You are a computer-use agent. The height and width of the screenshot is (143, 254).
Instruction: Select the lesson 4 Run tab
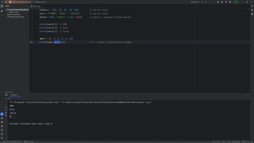[15, 95]
